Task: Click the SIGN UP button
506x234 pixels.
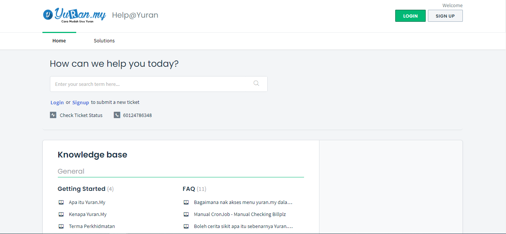Action: tap(445, 16)
